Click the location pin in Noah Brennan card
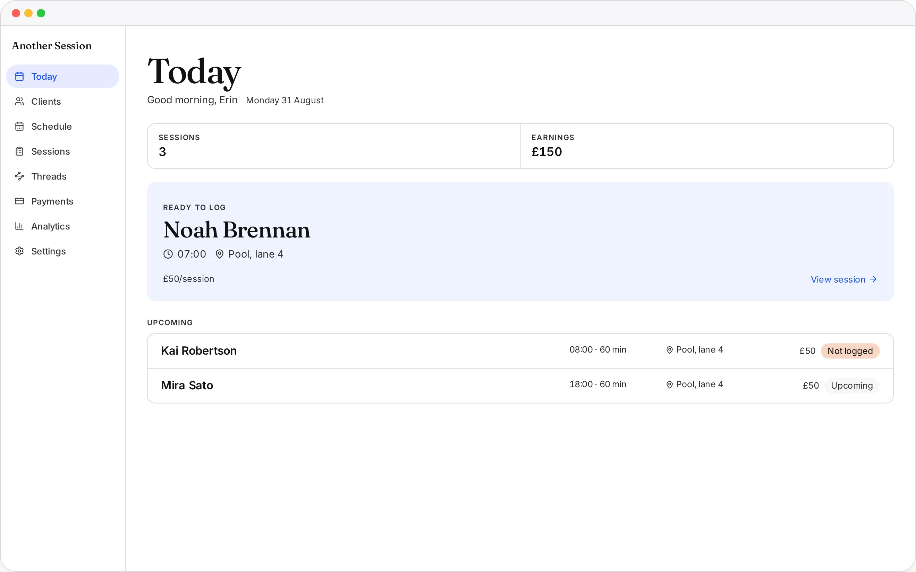 (220, 254)
